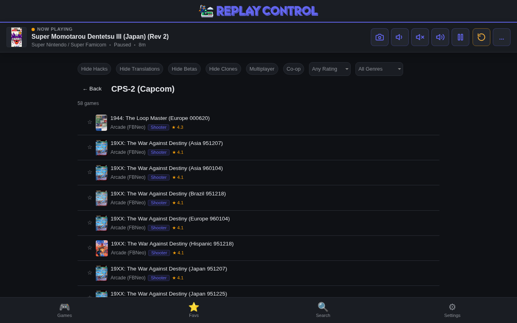Open the Settings tab
Viewport: 517px width, 323px height.
(452, 310)
